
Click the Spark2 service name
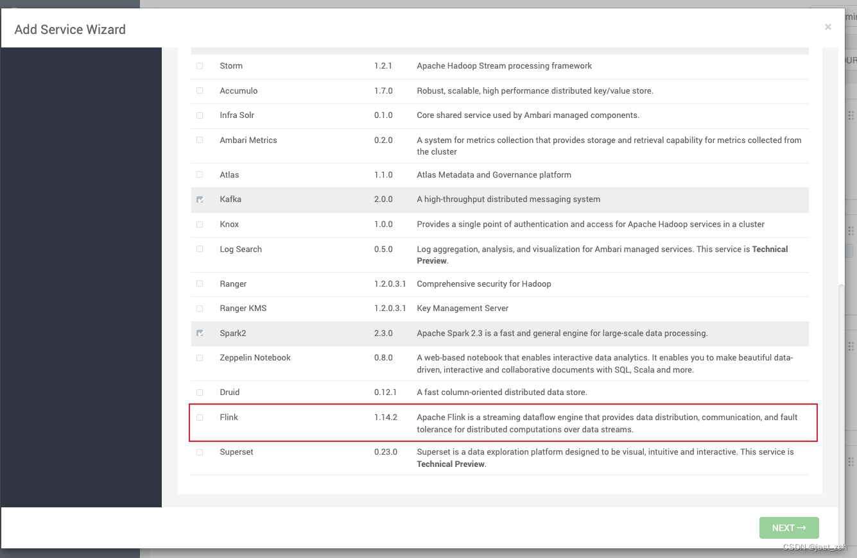[234, 333]
